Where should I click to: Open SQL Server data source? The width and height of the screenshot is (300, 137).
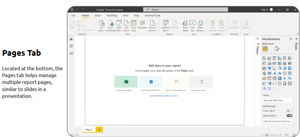coord(126,26)
